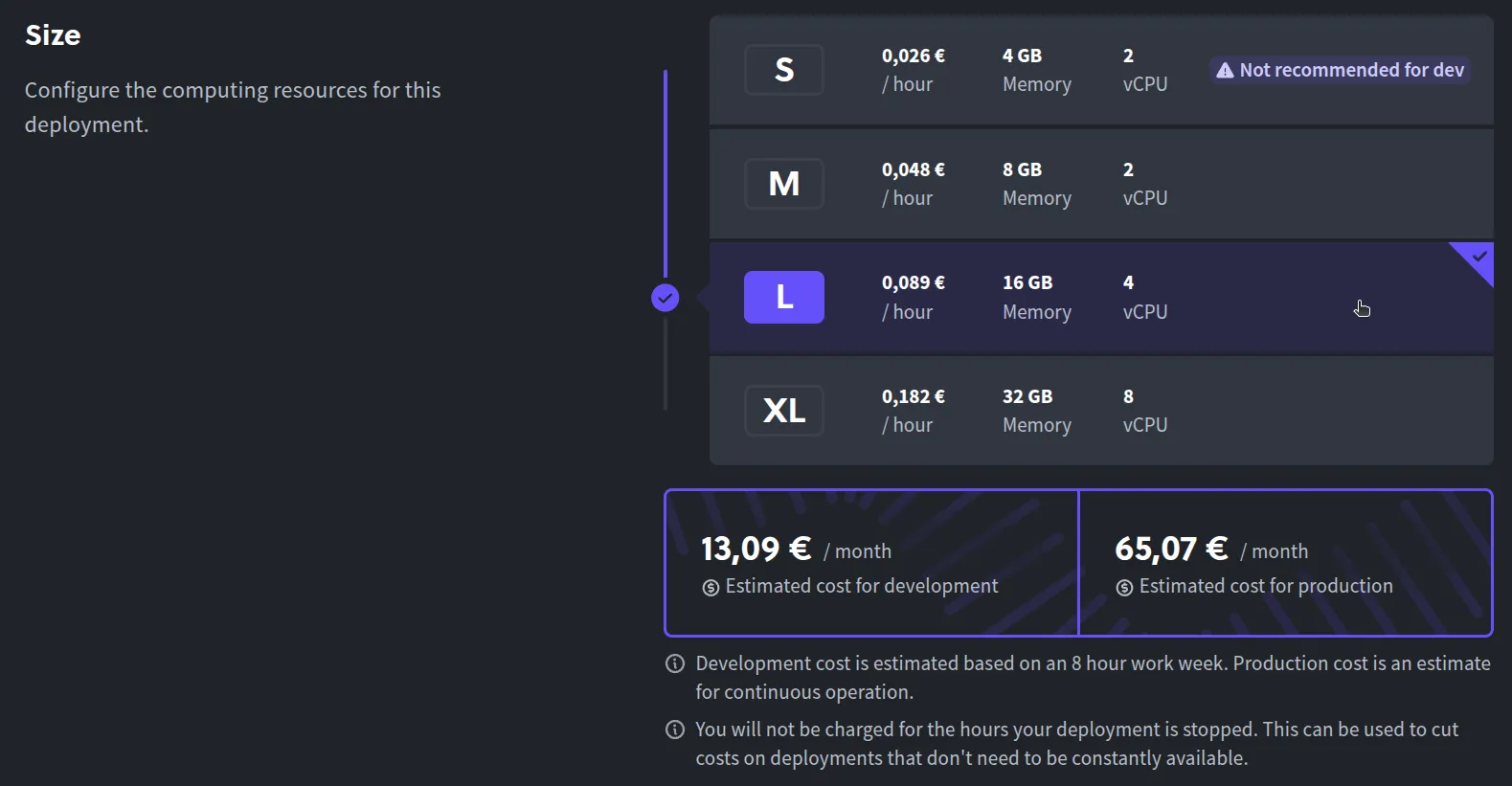Viewport: 1512px width, 786px height.
Task: Click the XL size badge icon
Action: (783, 411)
